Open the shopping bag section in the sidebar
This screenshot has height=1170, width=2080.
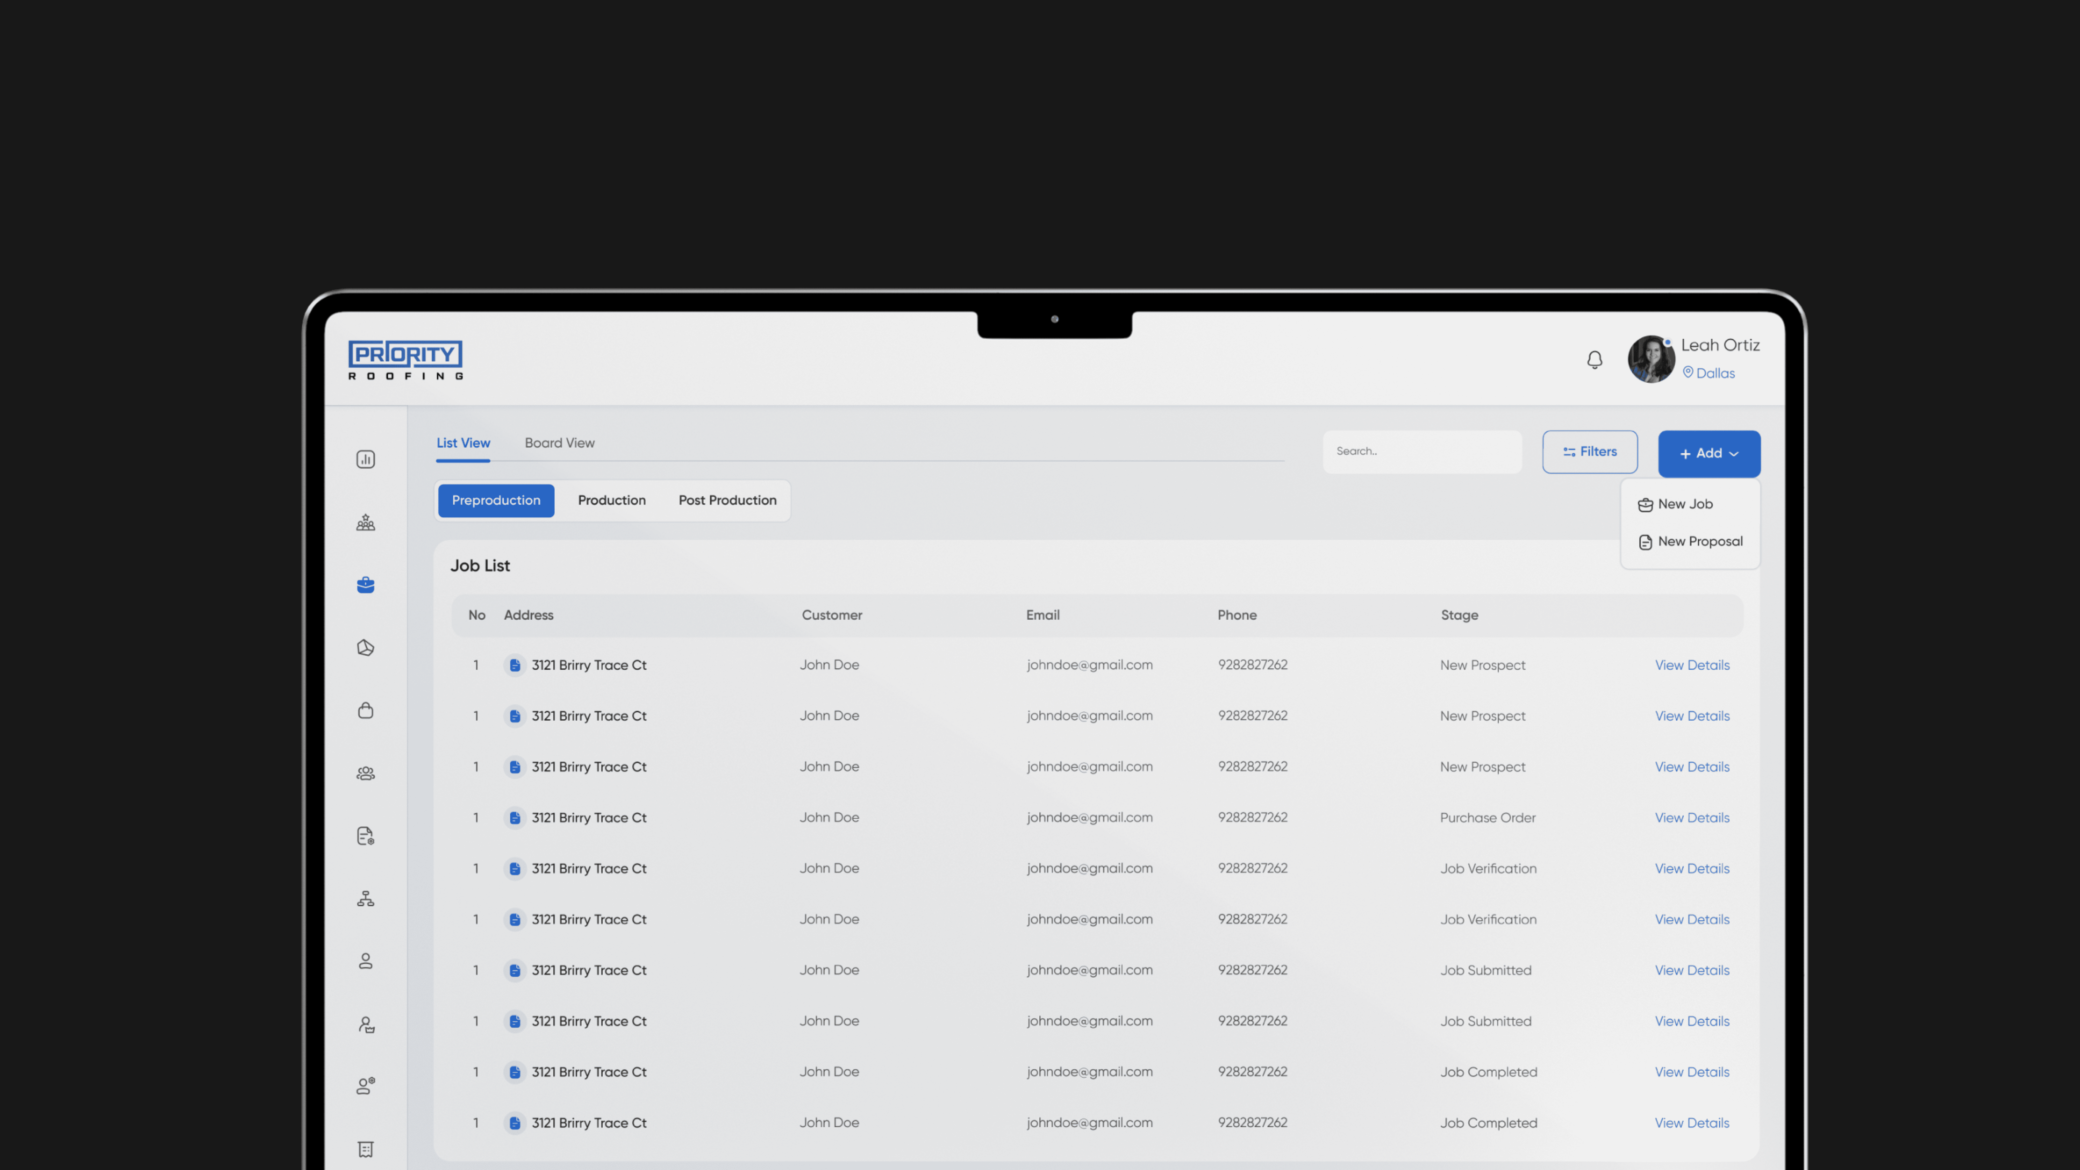tap(366, 710)
